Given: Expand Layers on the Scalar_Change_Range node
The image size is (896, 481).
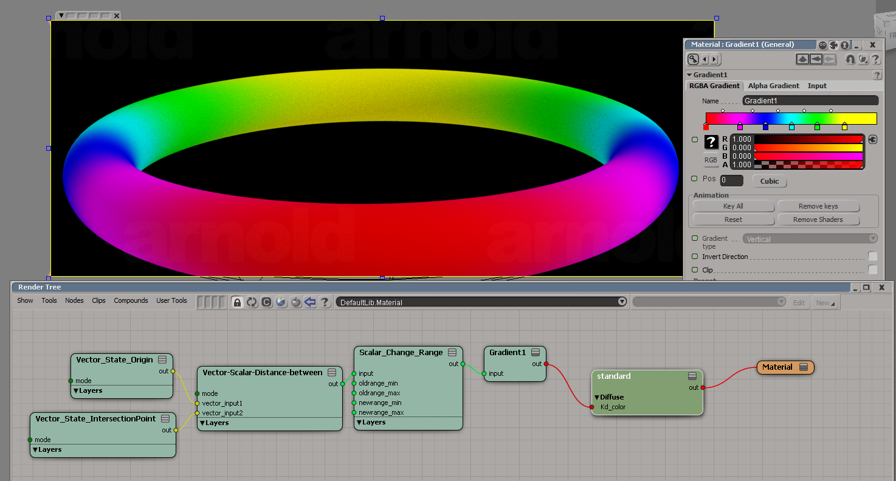Looking at the screenshot, I should pyautogui.click(x=359, y=422).
